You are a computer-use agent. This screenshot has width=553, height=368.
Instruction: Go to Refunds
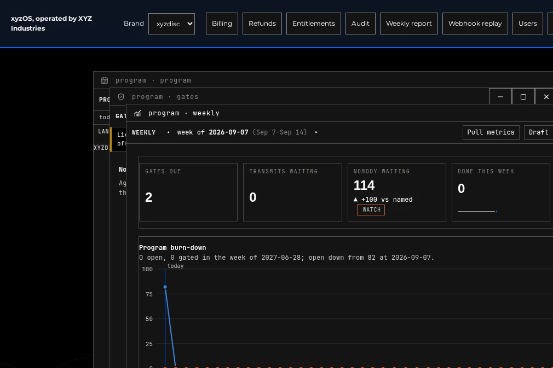click(262, 24)
